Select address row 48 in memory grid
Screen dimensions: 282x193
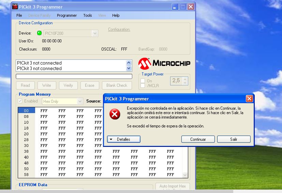coord(27,163)
